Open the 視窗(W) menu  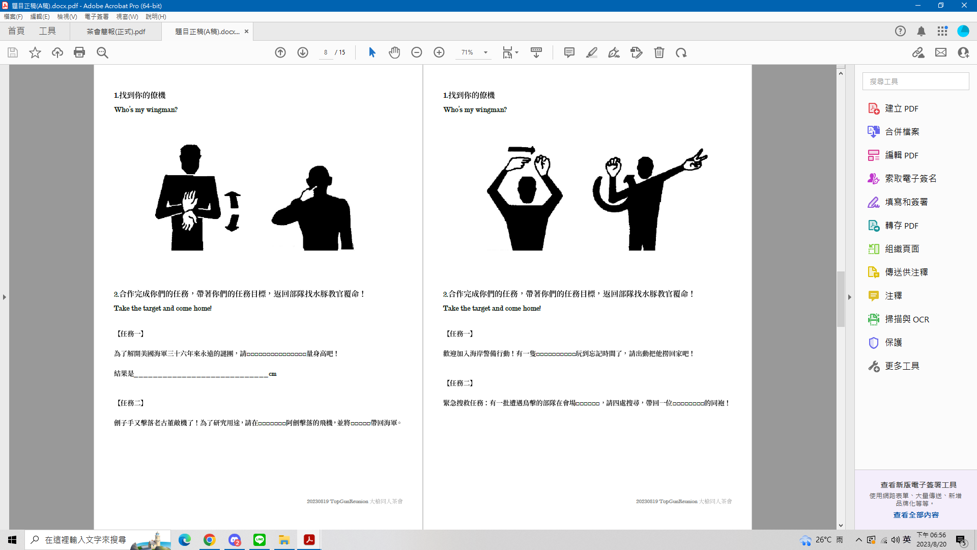(127, 17)
